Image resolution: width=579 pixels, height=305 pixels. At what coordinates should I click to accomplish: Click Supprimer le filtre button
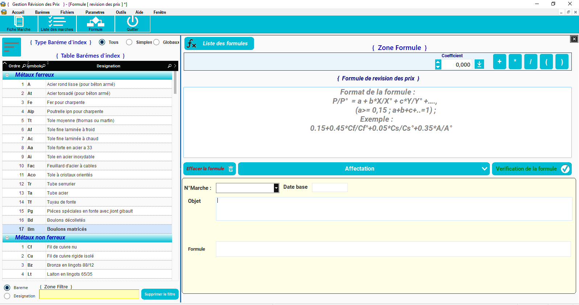pos(160,294)
